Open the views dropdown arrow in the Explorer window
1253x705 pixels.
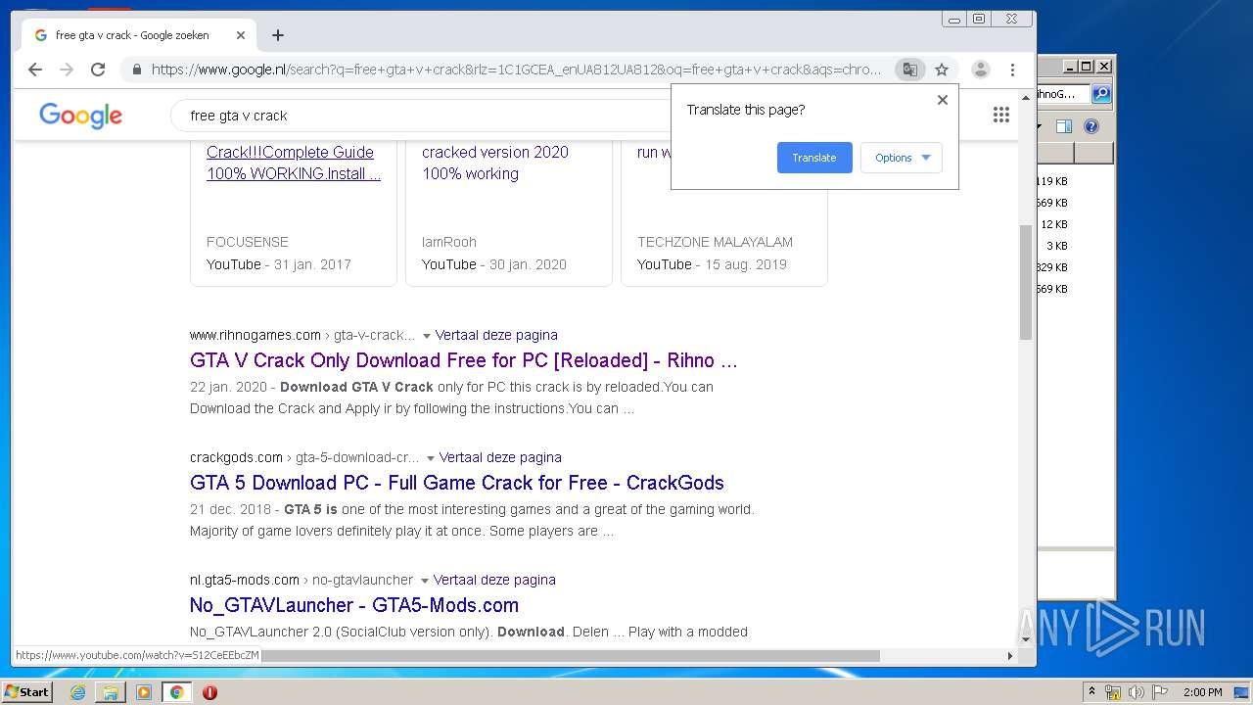click(x=1040, y=126)
